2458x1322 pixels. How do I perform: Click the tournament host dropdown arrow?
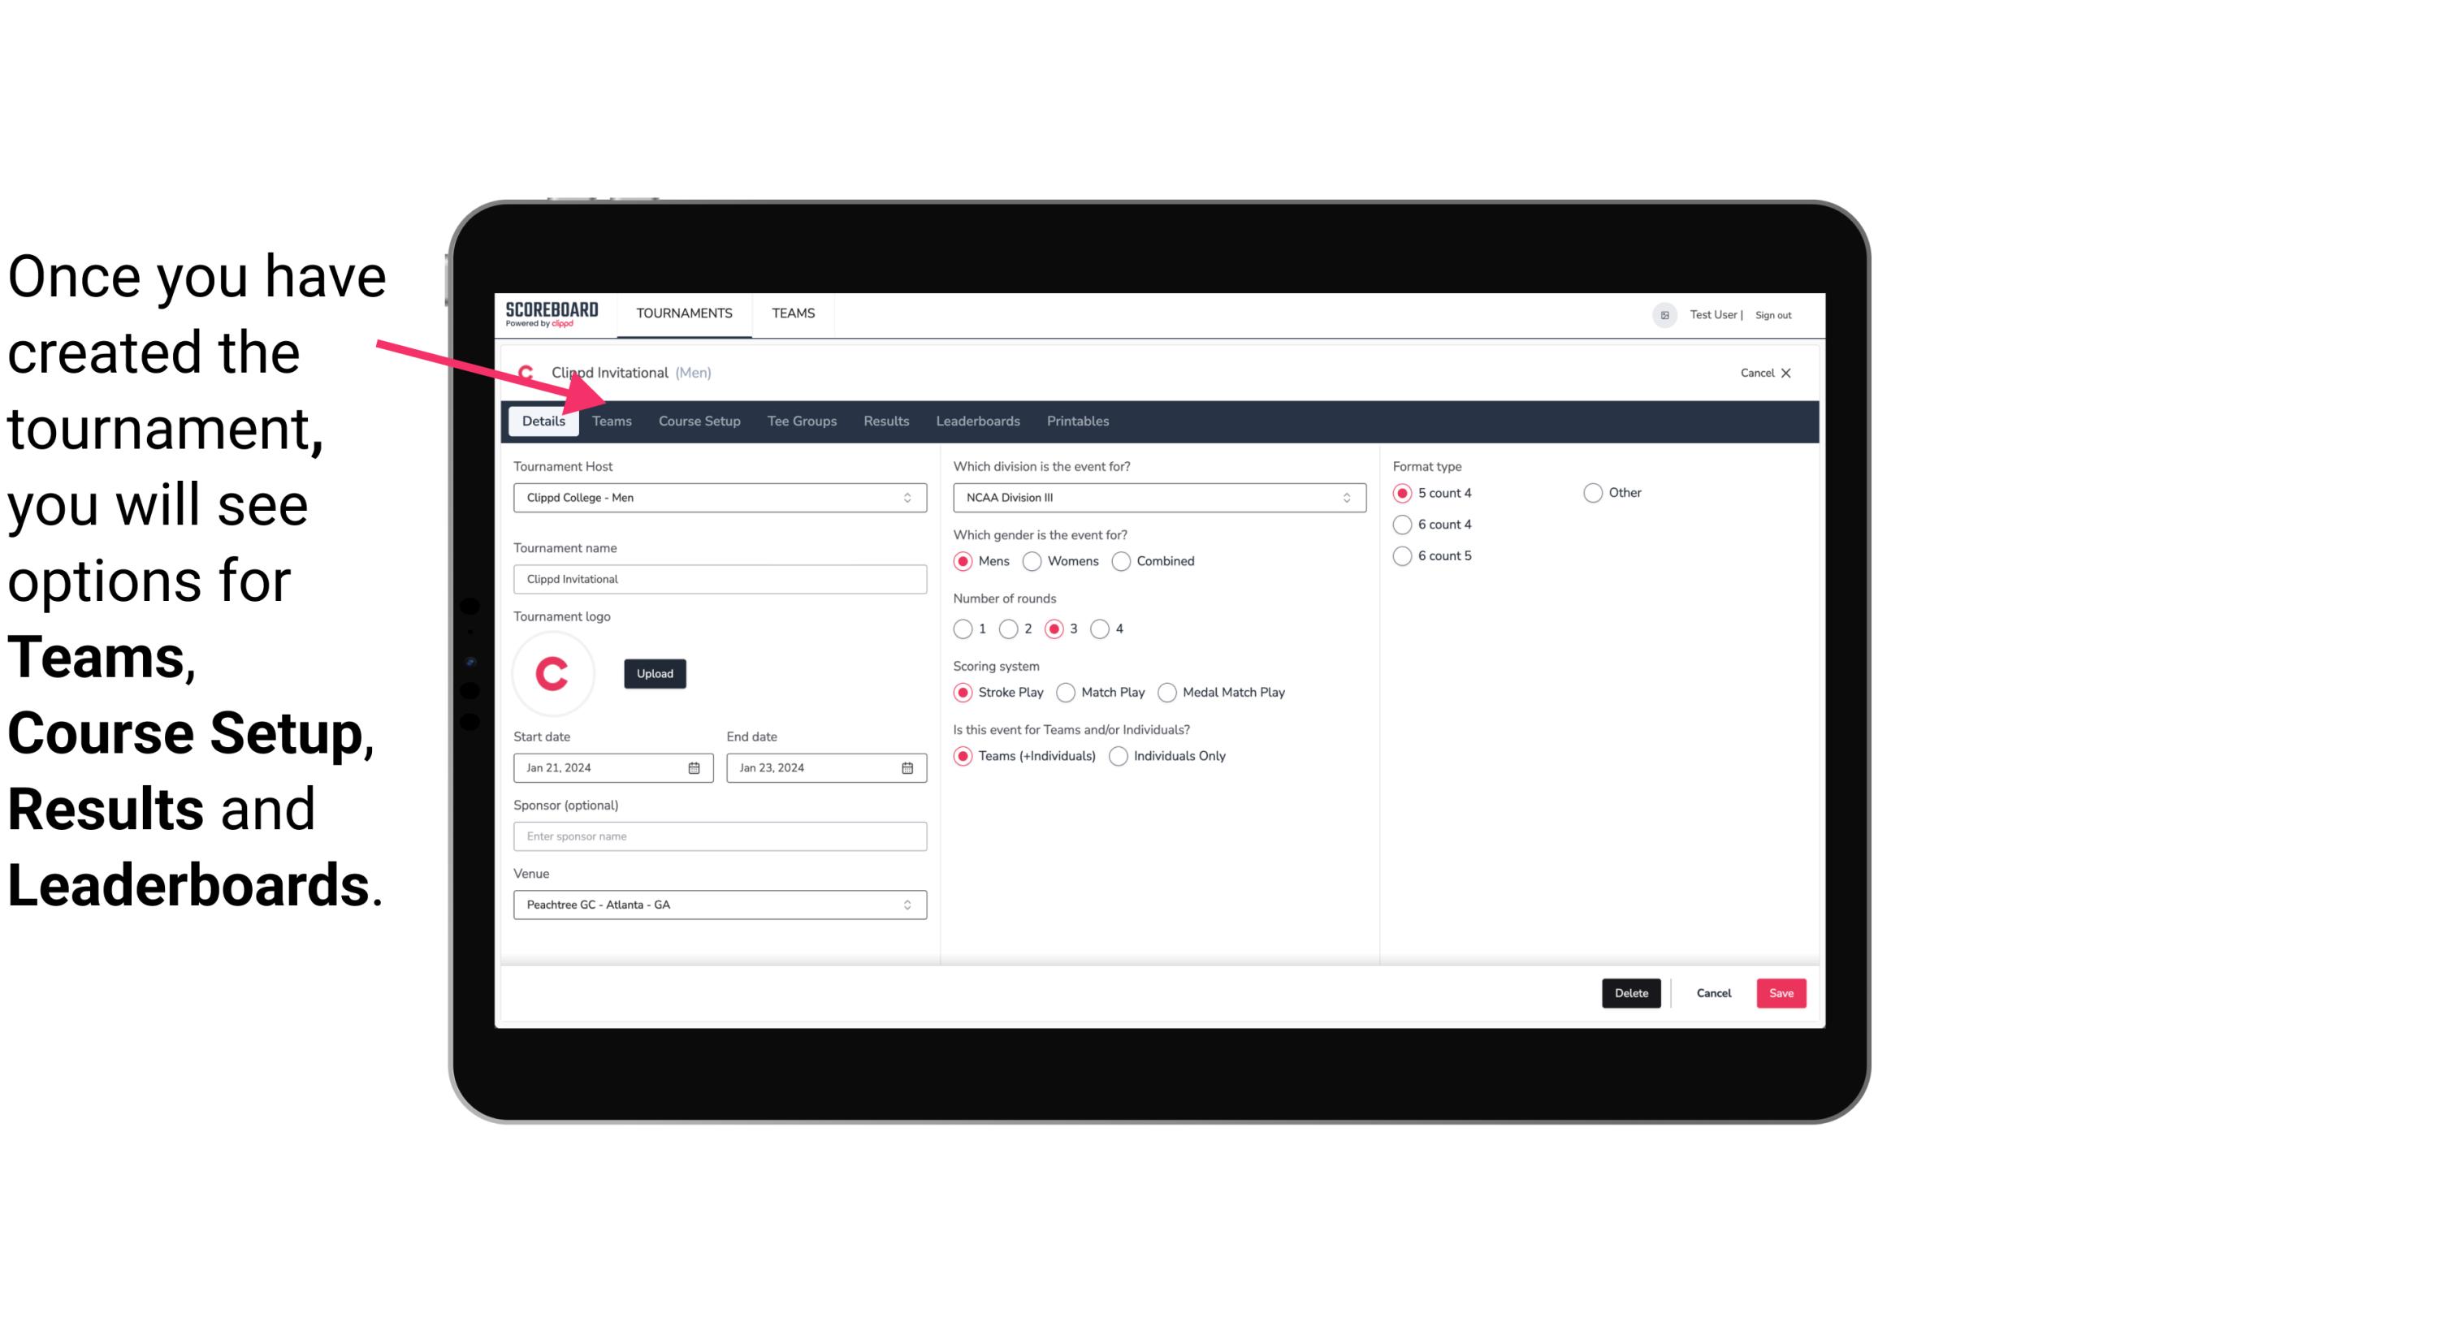[x=908, y=497]
